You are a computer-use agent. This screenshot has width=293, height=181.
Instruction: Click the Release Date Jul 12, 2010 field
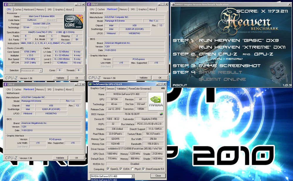point(114,109)
